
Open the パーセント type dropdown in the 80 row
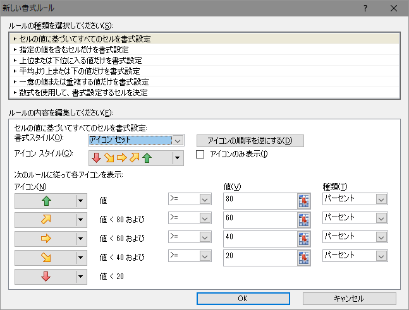click(381, 200)
